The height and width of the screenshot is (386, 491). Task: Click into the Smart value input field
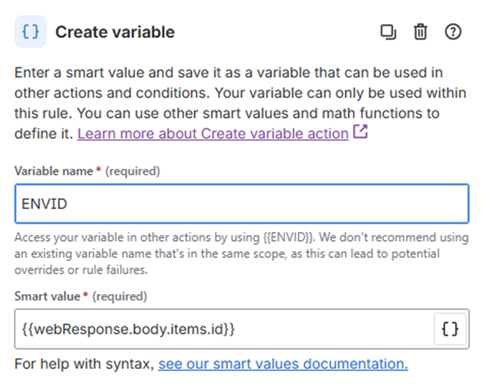tap(222, 329)
